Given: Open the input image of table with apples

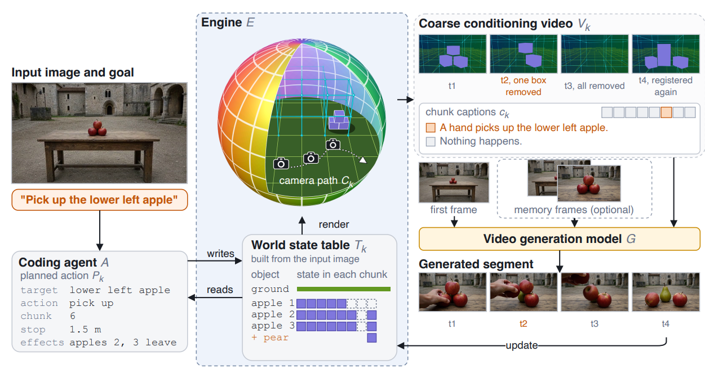Looking at the screenshot, I should (x=99, y=133).
